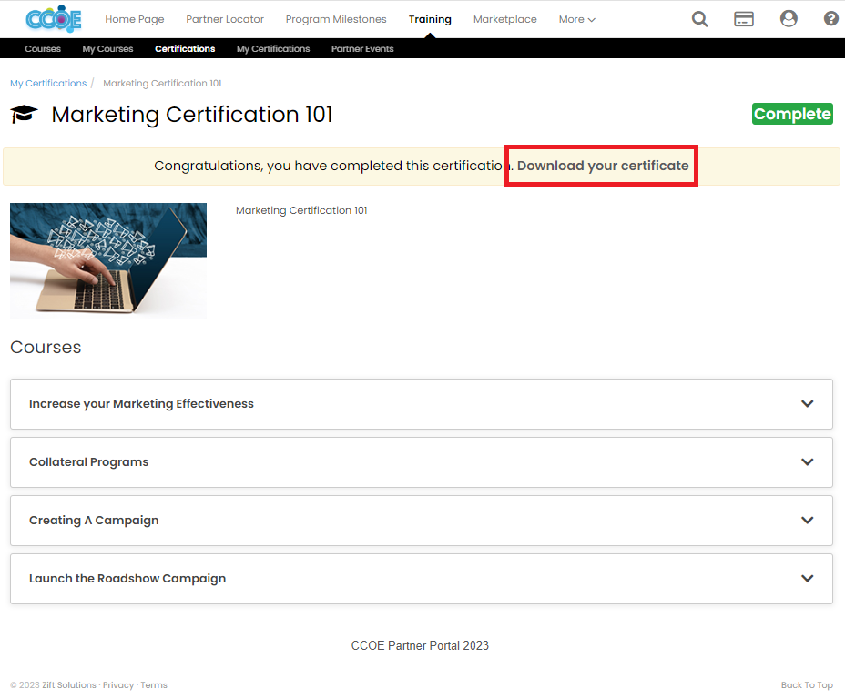Expand Launch the Roadshow Campaign chevron
This screenshot has width=845, height=699.
pos(807,578)
